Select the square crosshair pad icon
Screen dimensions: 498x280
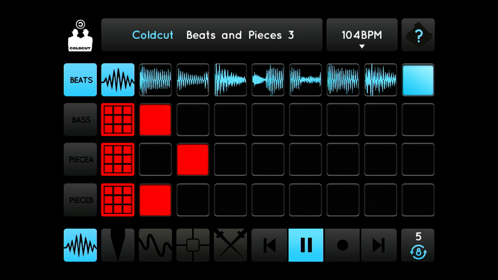tap(193, 245)
